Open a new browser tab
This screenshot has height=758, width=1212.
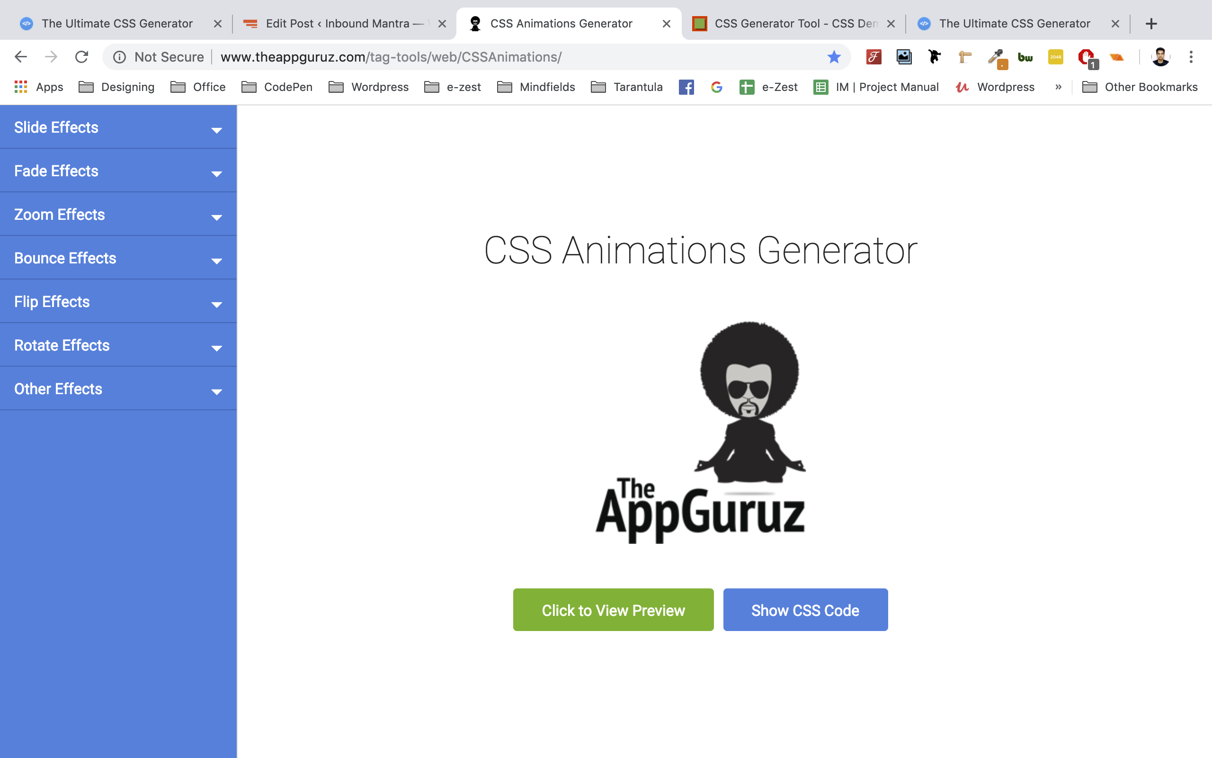click(x=1151, y=24)
